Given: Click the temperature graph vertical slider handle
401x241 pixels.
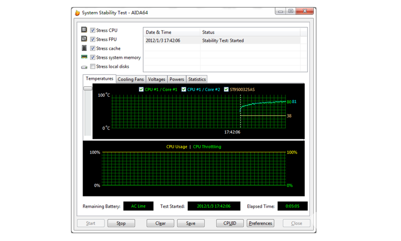Looking at the screenshot, I should pos(88,88).
